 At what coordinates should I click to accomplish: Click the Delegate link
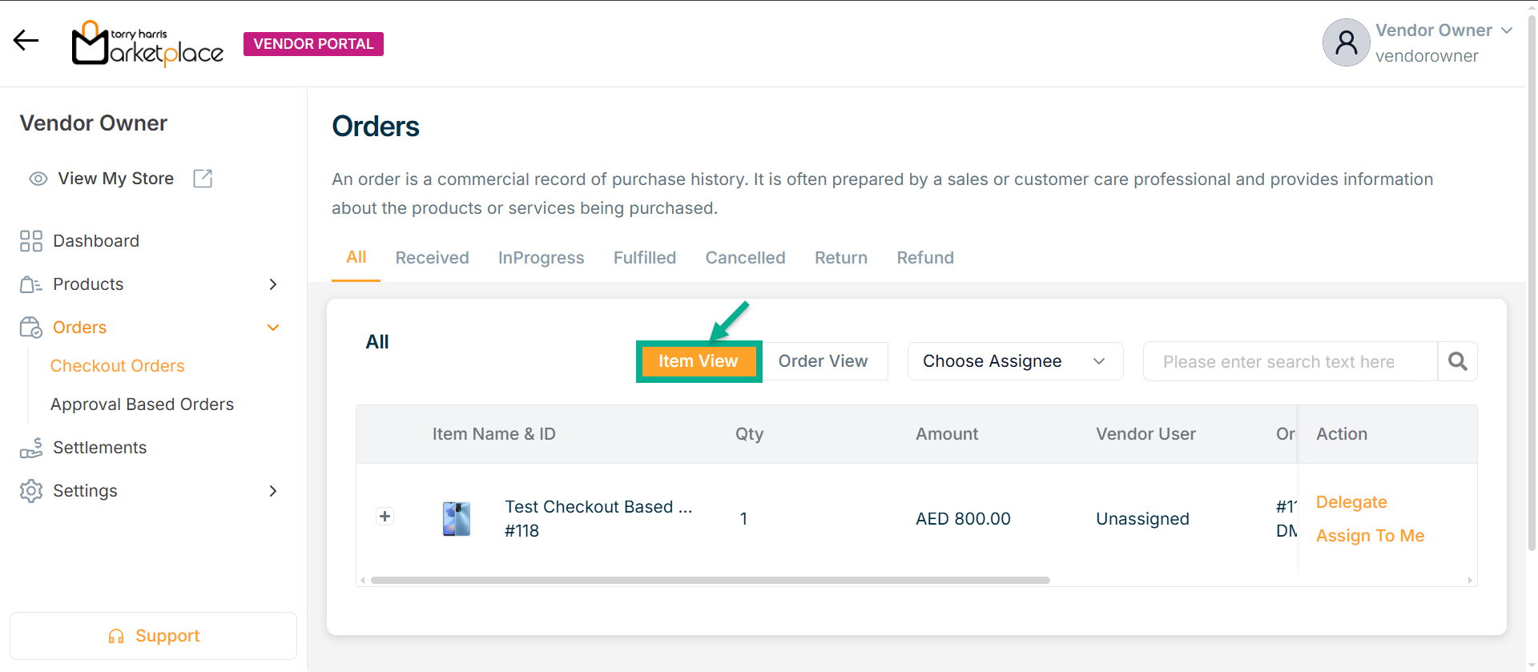tap(1351, 502)
